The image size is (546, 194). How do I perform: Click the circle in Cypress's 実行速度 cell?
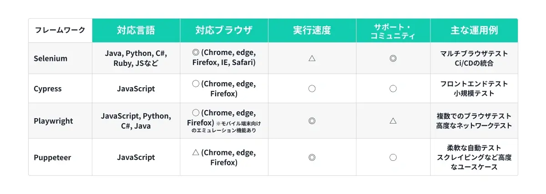[312, 89]
